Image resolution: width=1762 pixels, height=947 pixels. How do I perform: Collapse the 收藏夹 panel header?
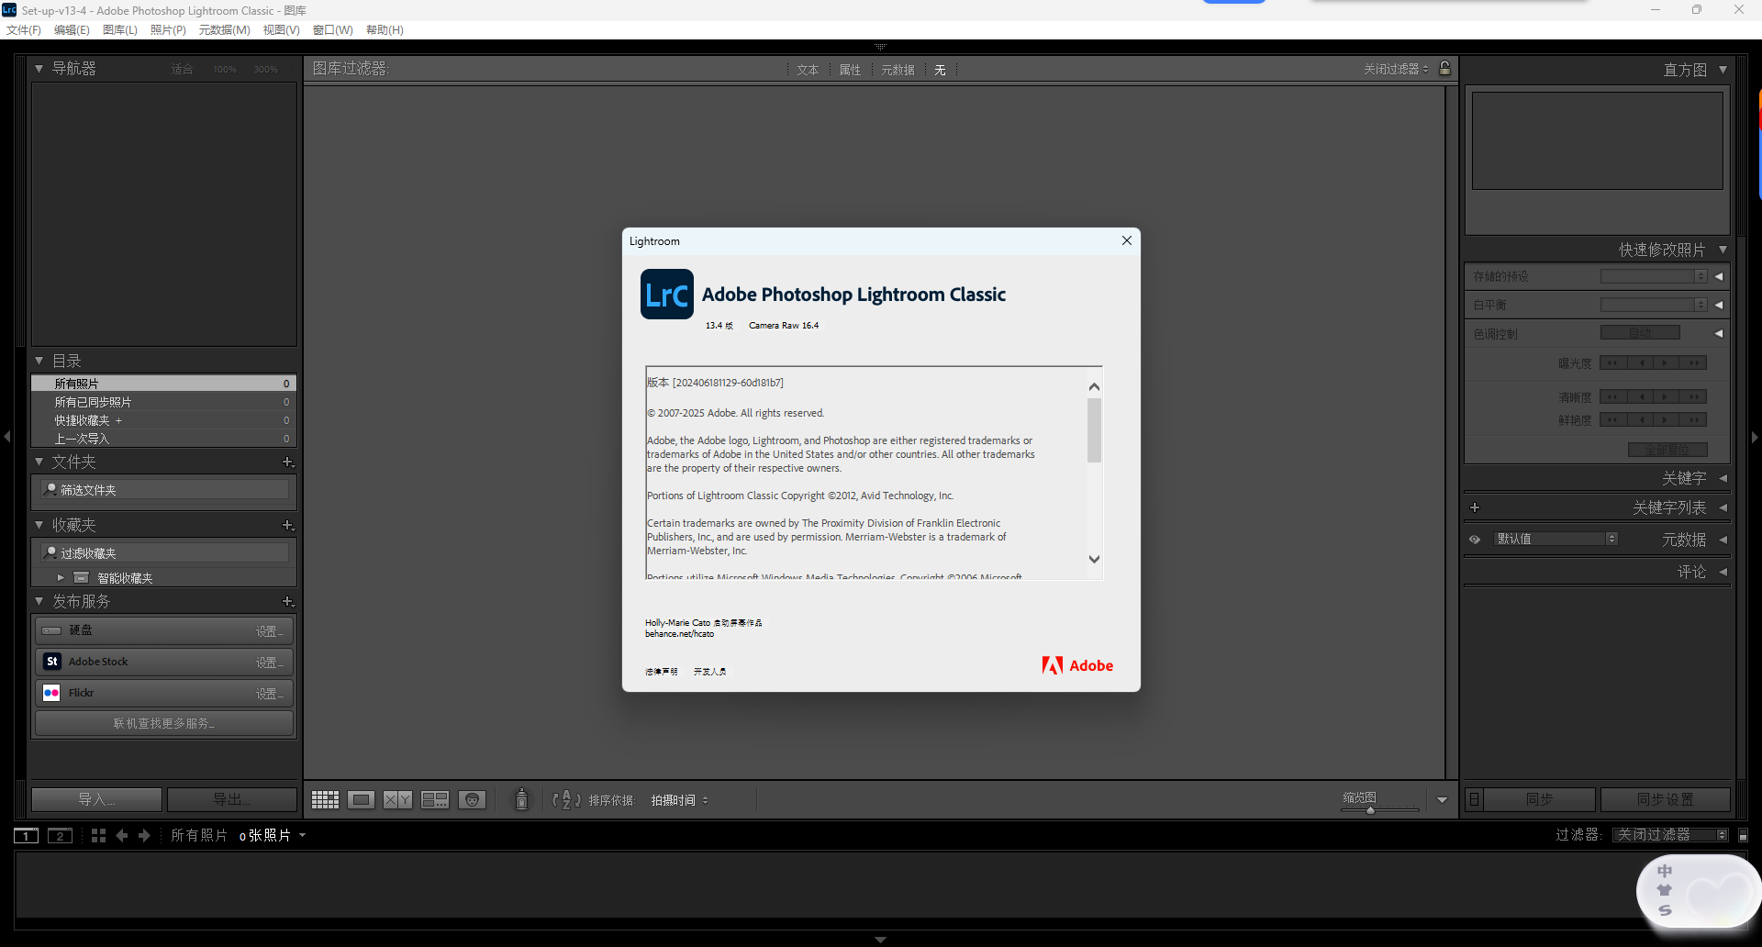tap(39, 524)
